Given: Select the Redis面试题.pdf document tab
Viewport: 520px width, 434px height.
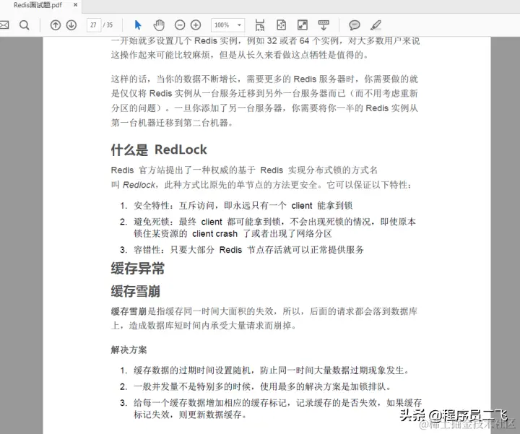Looking at the screenshot, I should tap(38, 5).
